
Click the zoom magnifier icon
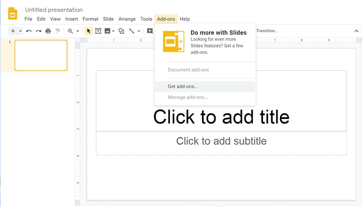70,31
